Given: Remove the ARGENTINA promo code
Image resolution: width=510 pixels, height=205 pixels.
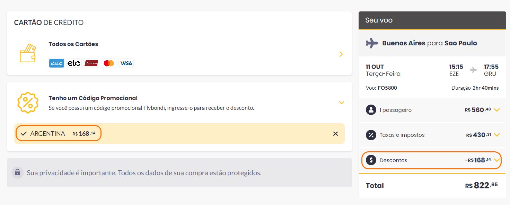Looking at the screenshot, I should point(335,134).
